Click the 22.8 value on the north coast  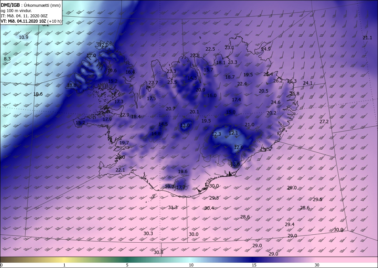(x=195, y=56)
